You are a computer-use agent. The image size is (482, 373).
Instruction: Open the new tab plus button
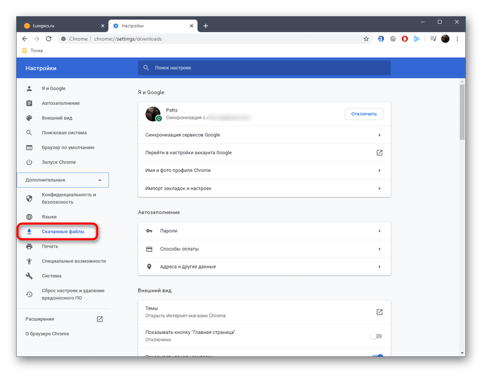click(x=205, y=26)
